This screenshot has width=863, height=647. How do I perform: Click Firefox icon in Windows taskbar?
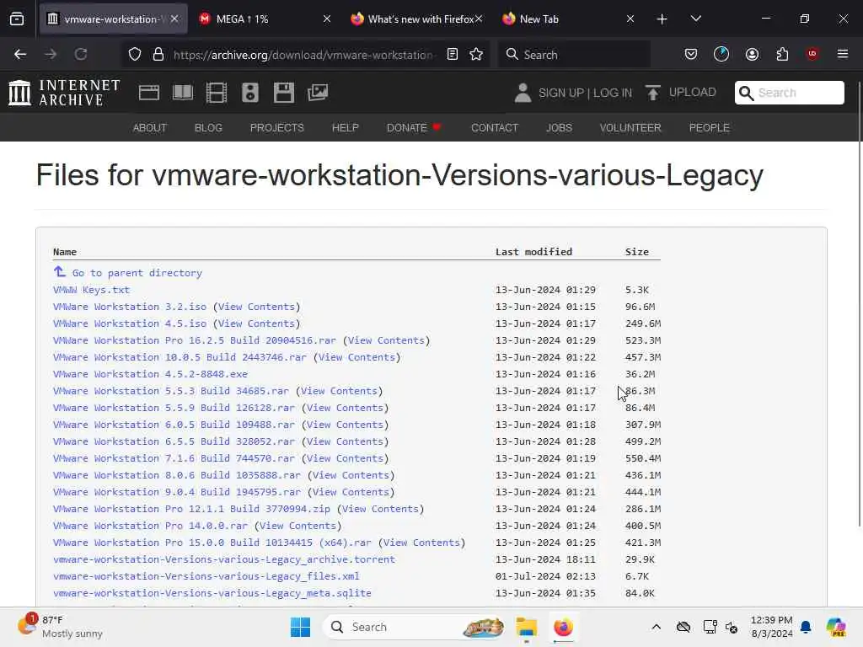click(563, 627)
